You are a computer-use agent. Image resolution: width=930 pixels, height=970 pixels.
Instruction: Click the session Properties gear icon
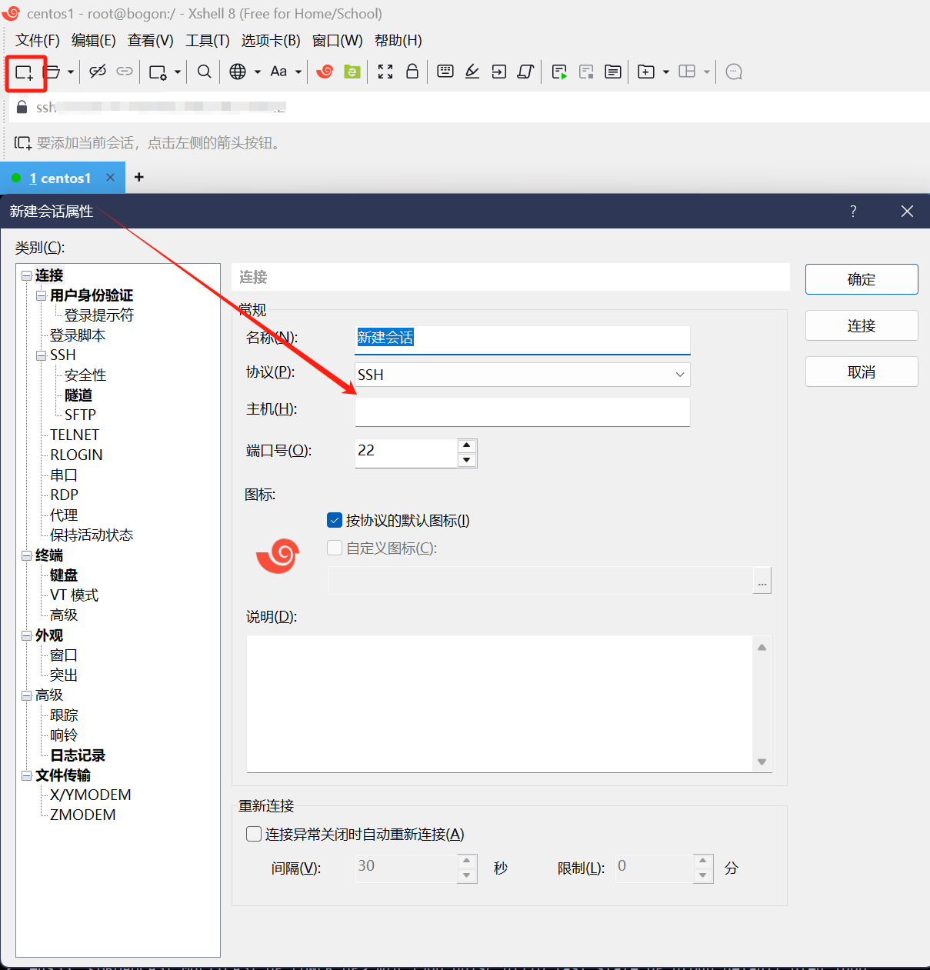click(x=158, y=72)
